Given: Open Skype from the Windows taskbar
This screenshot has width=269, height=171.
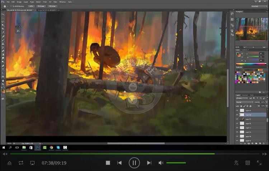Looking at the screenshot, I should pyautogui.click(x=58, y=147).
